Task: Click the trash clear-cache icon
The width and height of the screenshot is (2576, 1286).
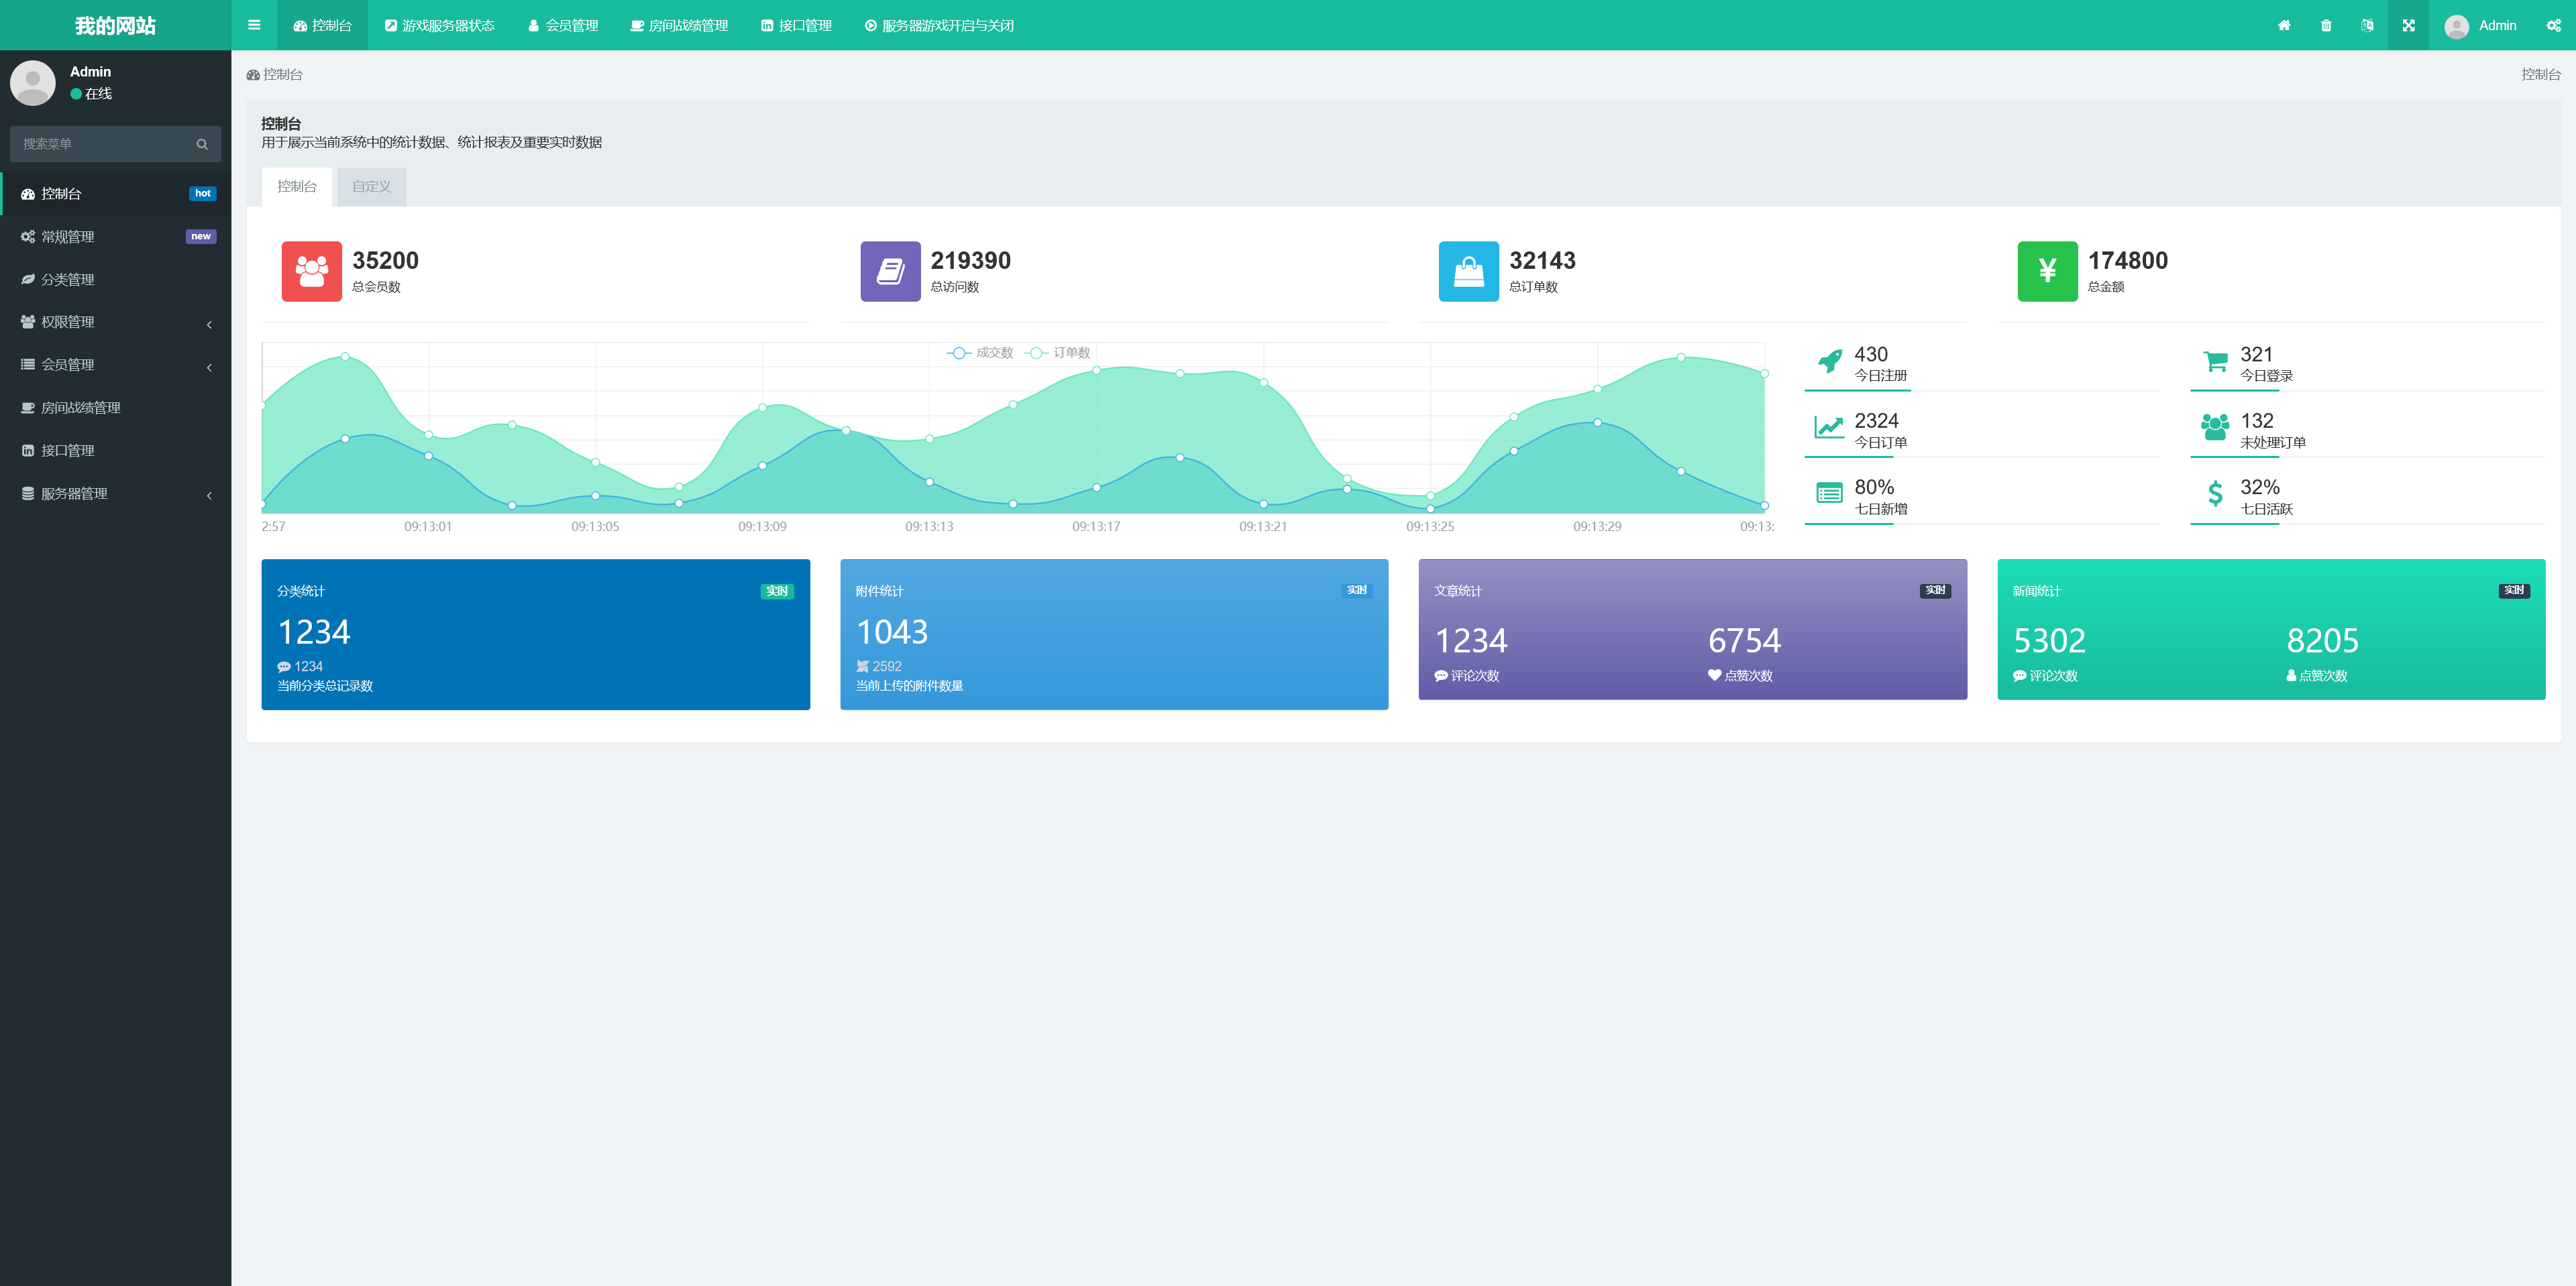Action: click(x=2326, y=26)
